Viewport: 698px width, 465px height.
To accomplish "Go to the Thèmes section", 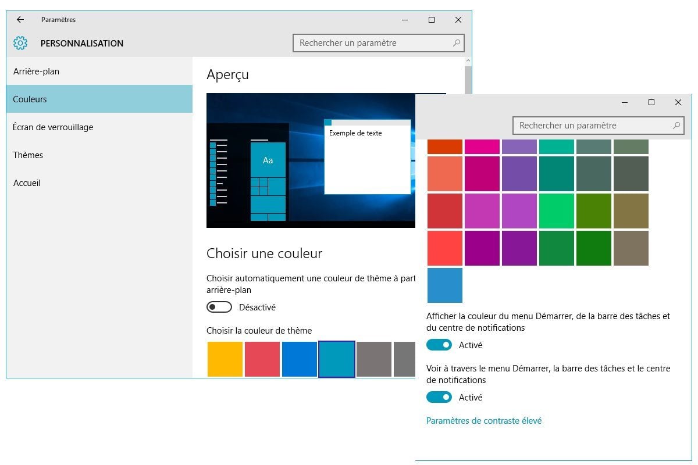I will [x=29, y=155].
